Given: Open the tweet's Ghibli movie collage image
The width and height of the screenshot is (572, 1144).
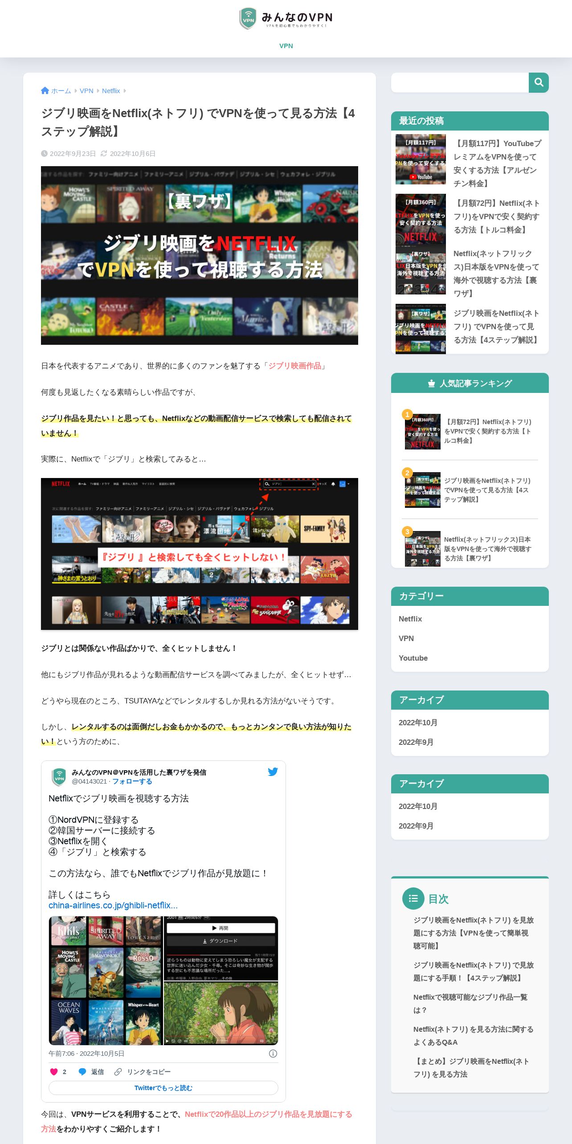Looking at the screenshot, I should pos(163,981).
